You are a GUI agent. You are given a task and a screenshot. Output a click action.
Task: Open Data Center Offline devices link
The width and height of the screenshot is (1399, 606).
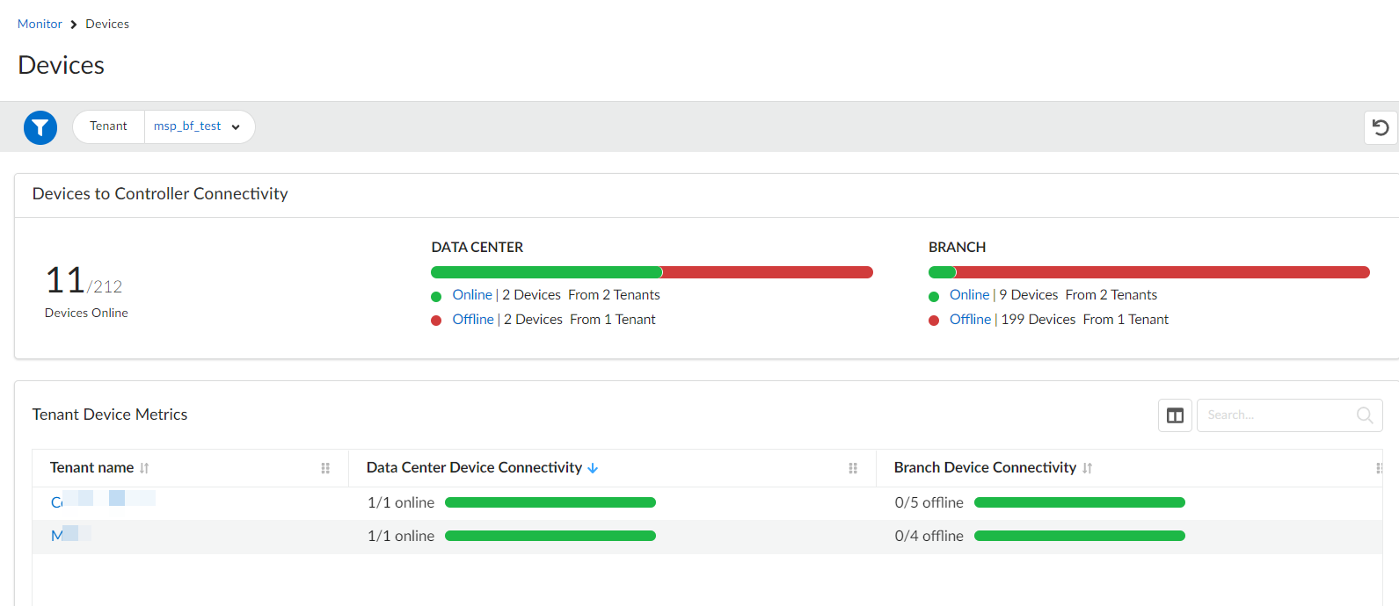473,320
